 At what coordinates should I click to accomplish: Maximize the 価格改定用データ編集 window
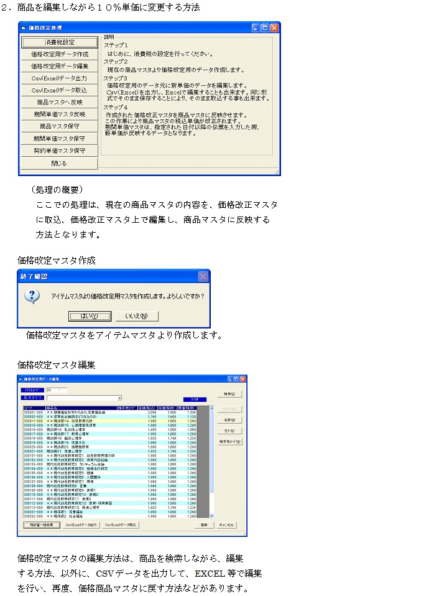(x=237, y=379)
